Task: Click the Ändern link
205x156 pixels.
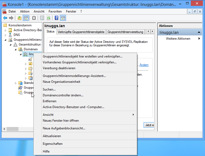Action: (144, 65)
